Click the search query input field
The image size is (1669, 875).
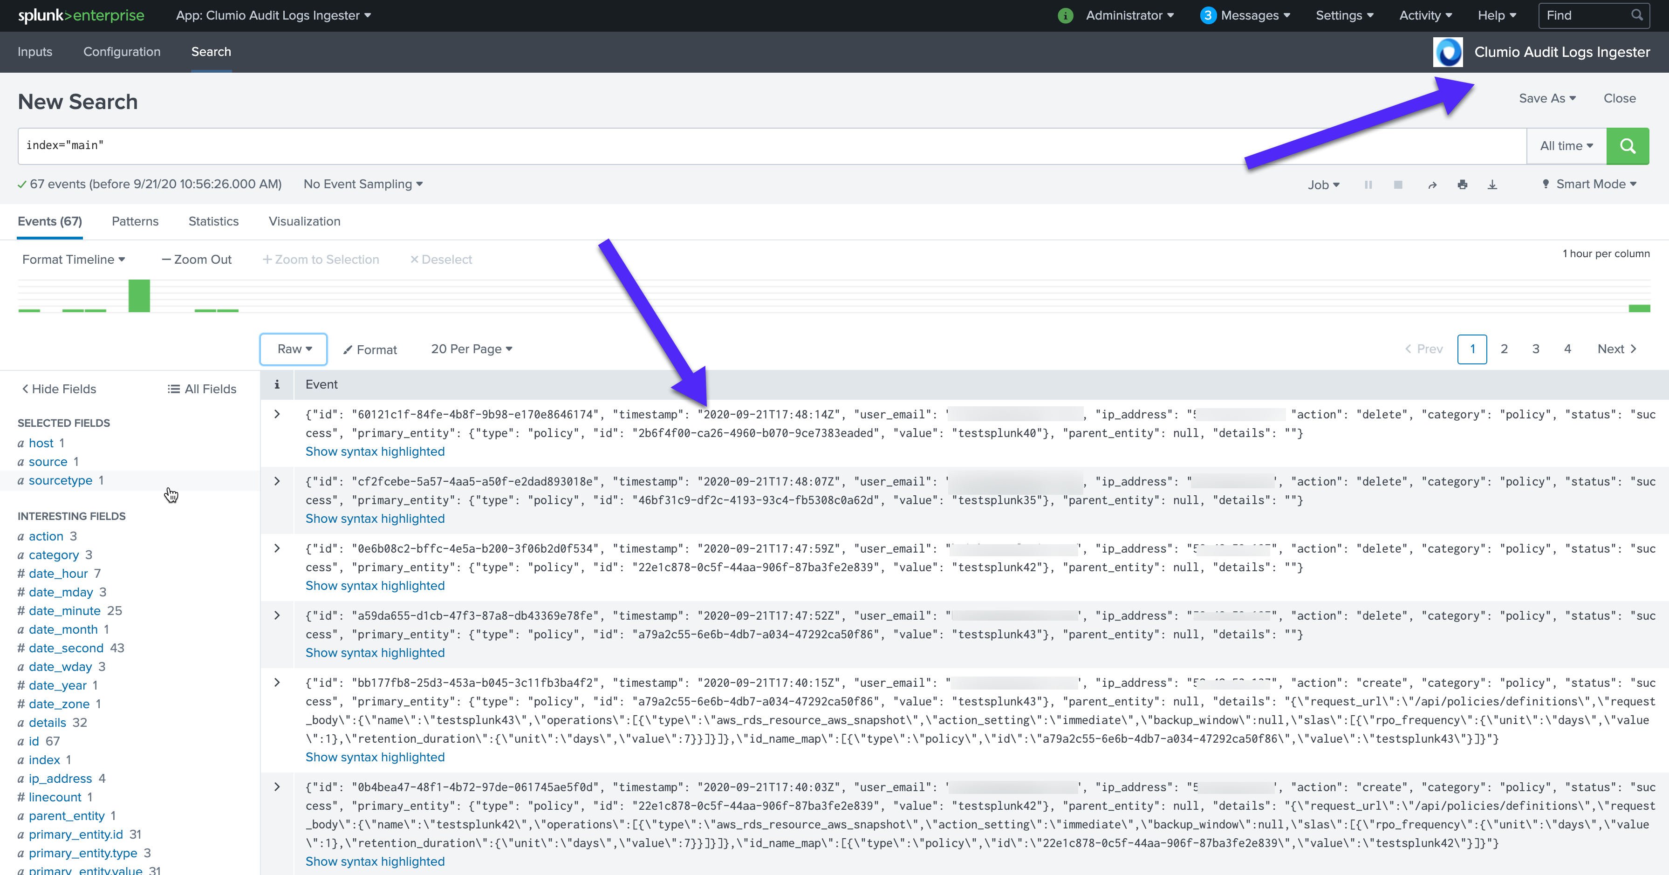coord(773,146)
